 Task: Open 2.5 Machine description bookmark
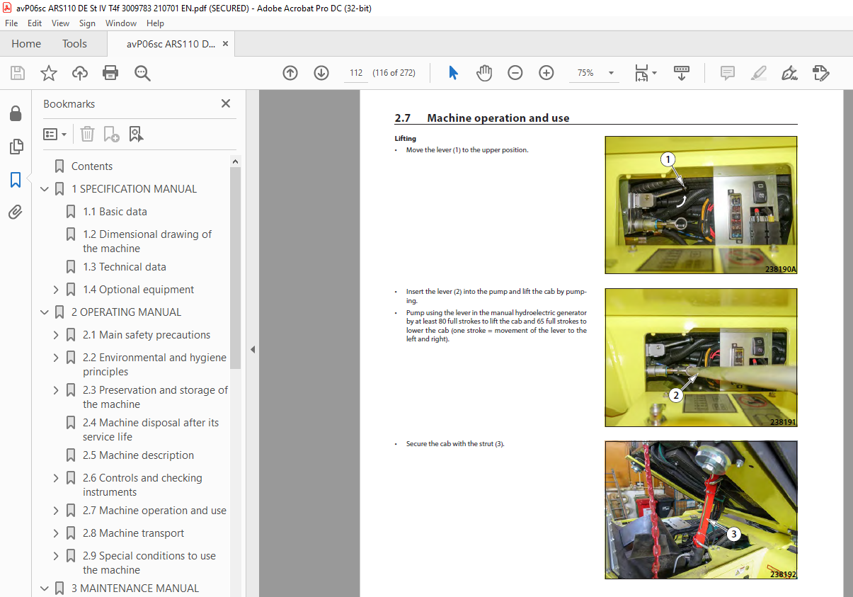pos(138,455)
